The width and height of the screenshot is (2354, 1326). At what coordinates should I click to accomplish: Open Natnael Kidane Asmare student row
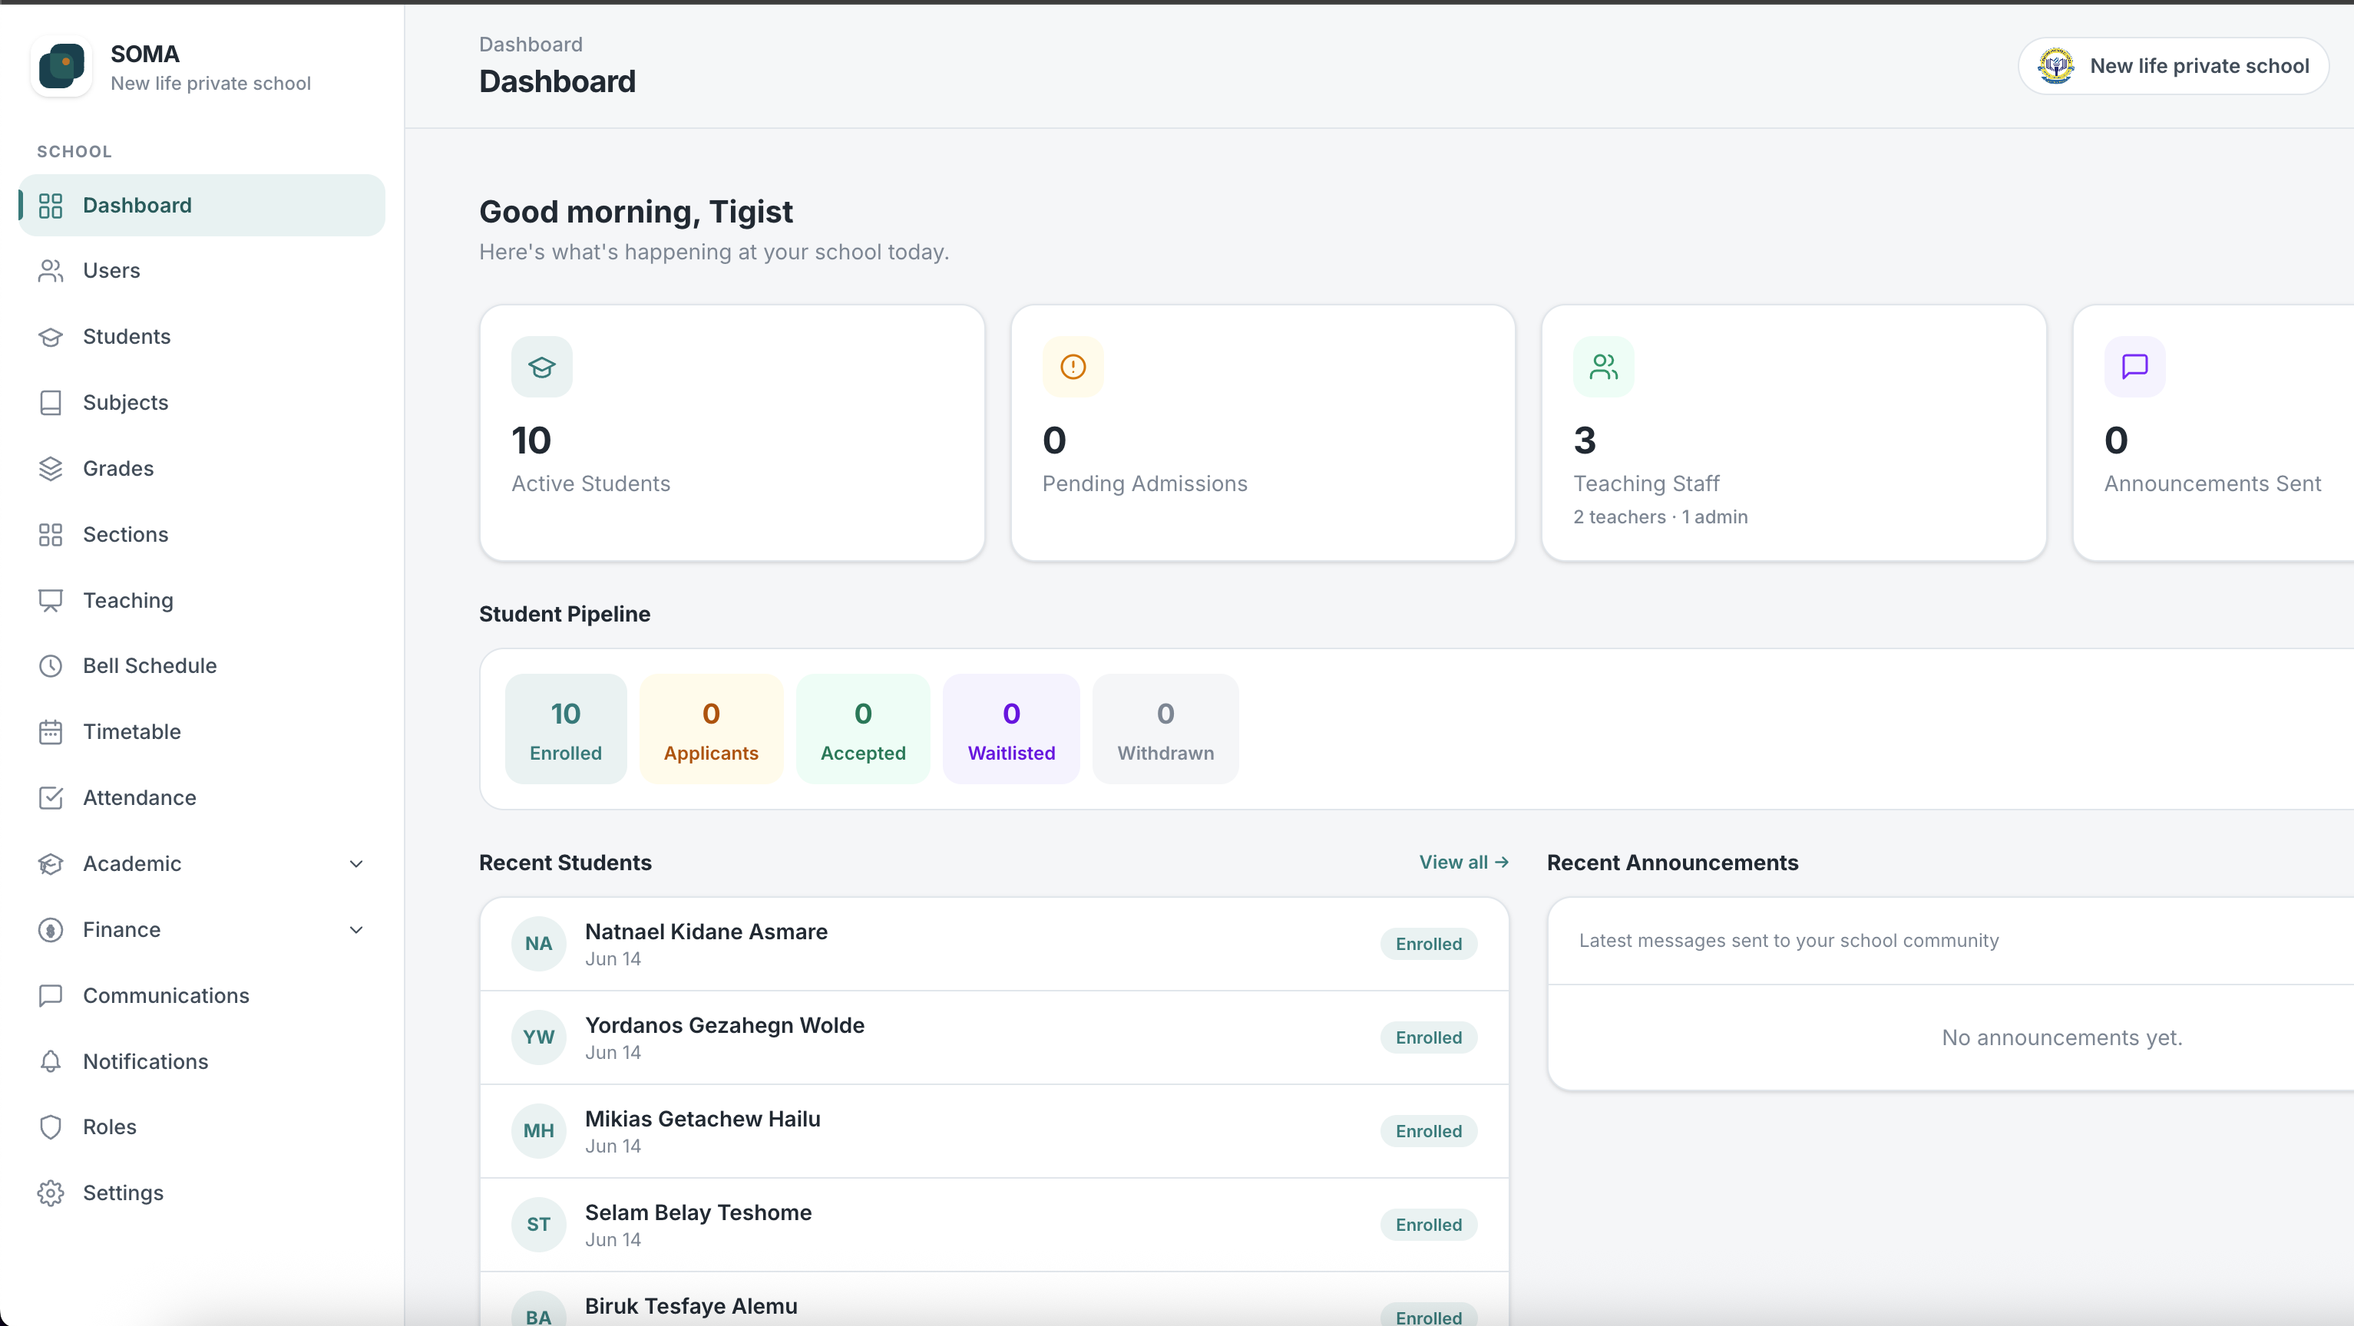click(x=994, y=945)
